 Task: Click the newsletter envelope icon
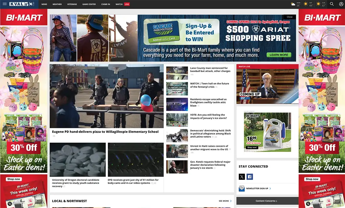(242, 189)
